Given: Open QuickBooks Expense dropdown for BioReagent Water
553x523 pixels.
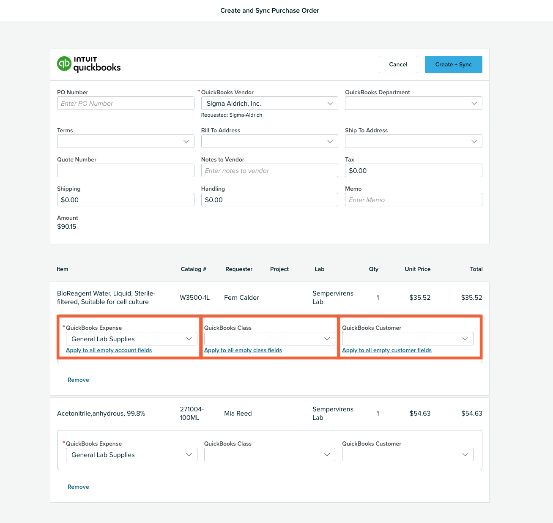Looking at the screenshot, I should pyautogui.click(x=131, y=339).
